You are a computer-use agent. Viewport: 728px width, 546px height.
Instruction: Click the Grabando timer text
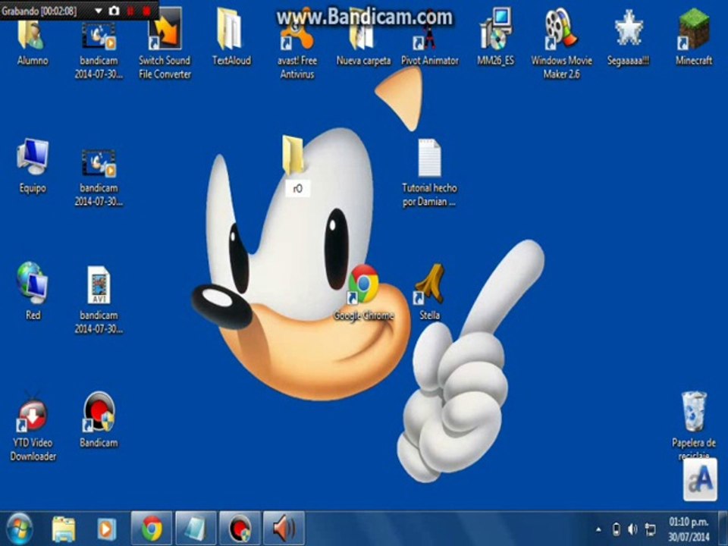point(39,11)
